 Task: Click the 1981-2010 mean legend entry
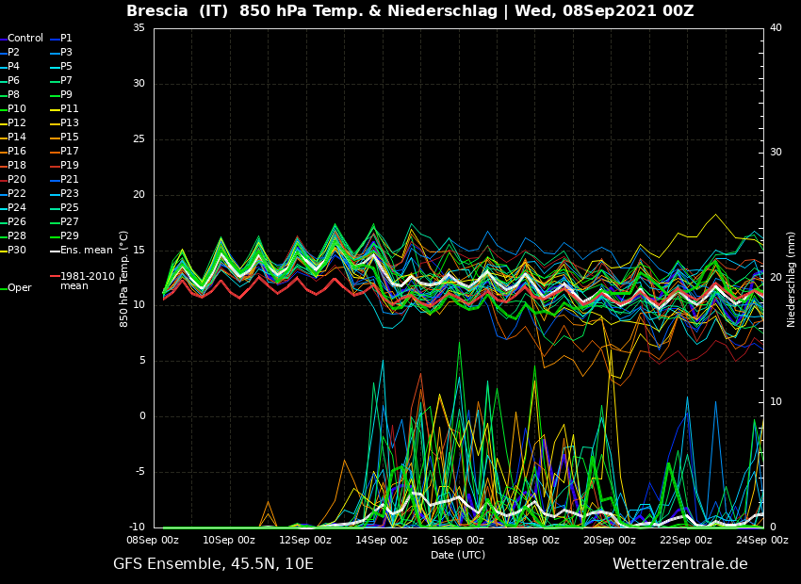(x=83, y=281)
